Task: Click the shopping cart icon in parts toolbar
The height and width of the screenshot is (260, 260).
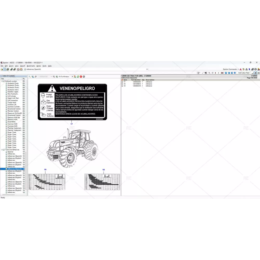Action: pyautogui.click(x=206, y=73)
